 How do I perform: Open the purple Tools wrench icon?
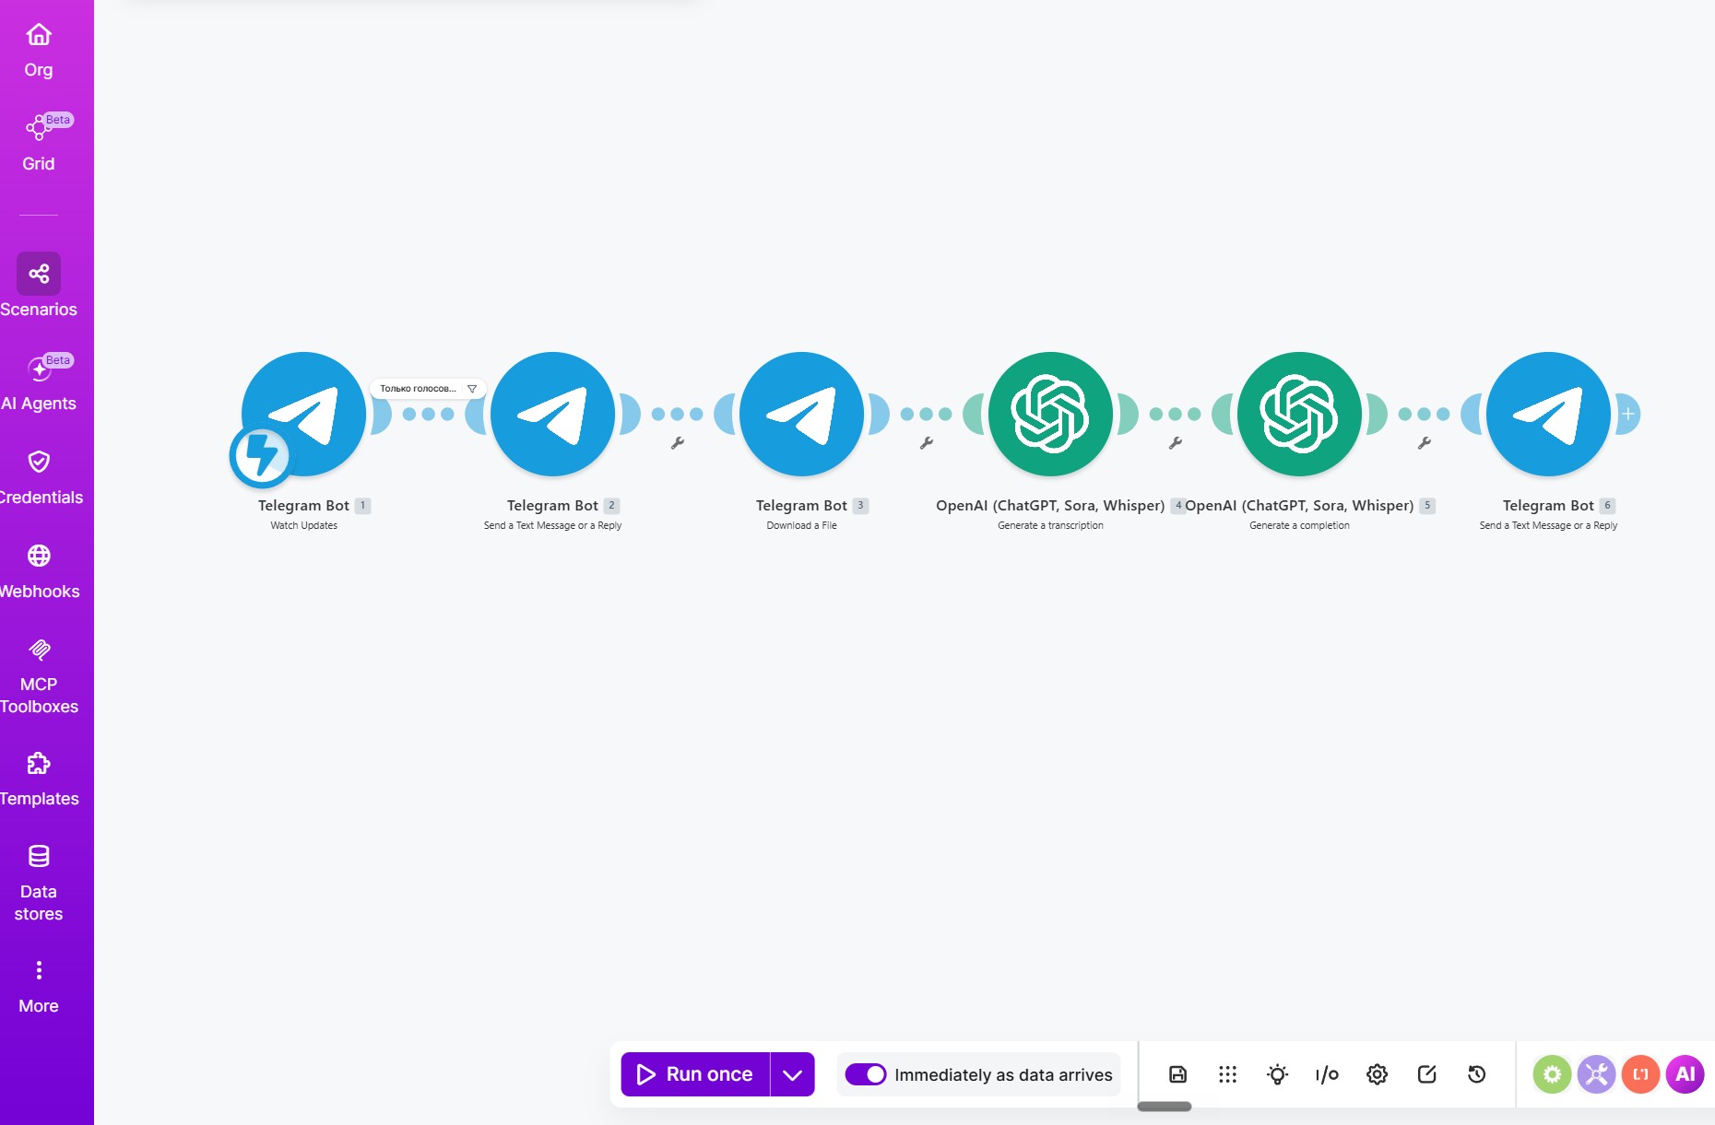[1596, 1074]
